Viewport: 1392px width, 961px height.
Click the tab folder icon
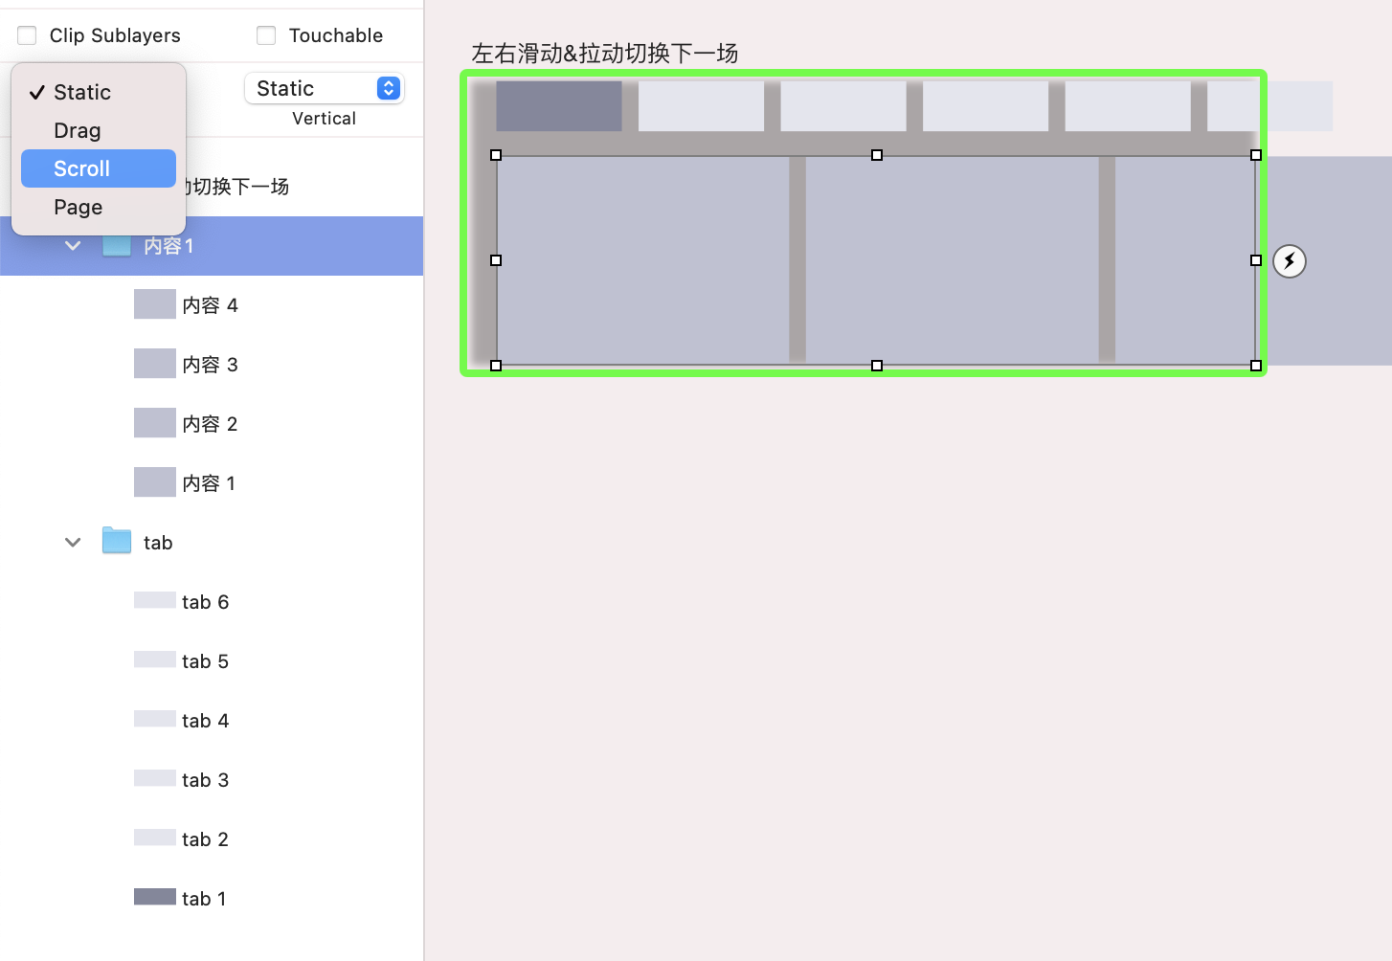click(x=117, y=542)
